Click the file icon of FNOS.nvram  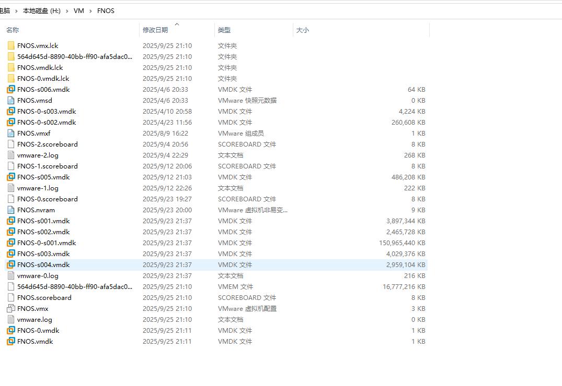tap(11, 210)
